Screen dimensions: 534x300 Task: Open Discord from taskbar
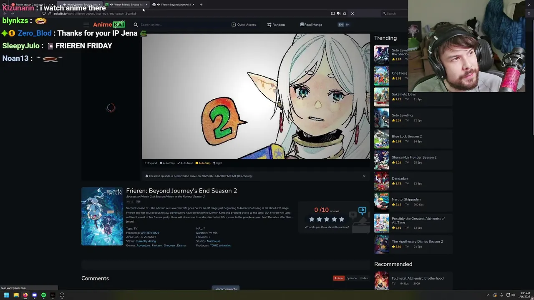click(x=34, y=295)
